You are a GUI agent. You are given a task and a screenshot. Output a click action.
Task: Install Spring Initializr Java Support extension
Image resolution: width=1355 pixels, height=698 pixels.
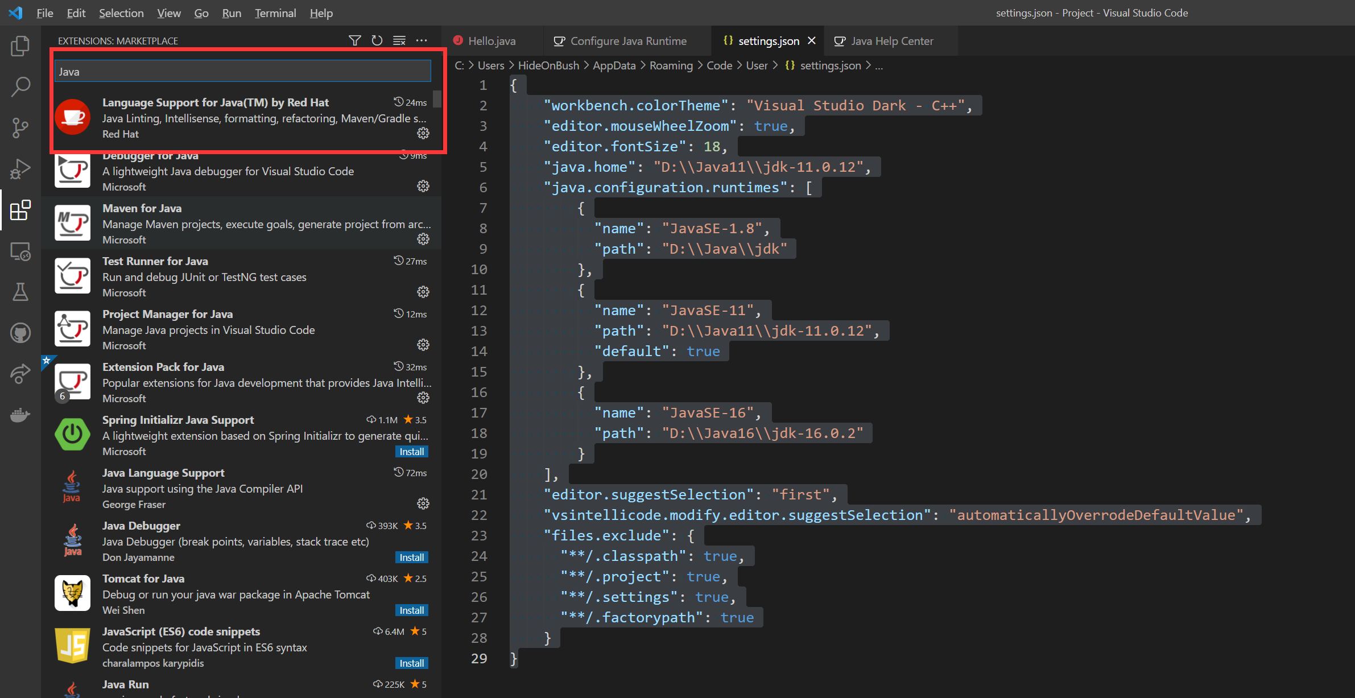click(411, 452)
